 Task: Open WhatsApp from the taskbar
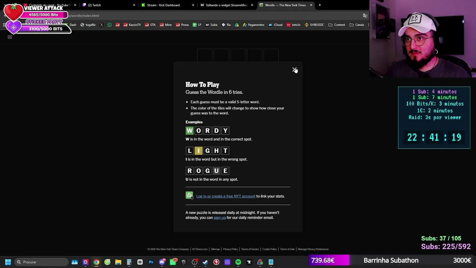173,262
